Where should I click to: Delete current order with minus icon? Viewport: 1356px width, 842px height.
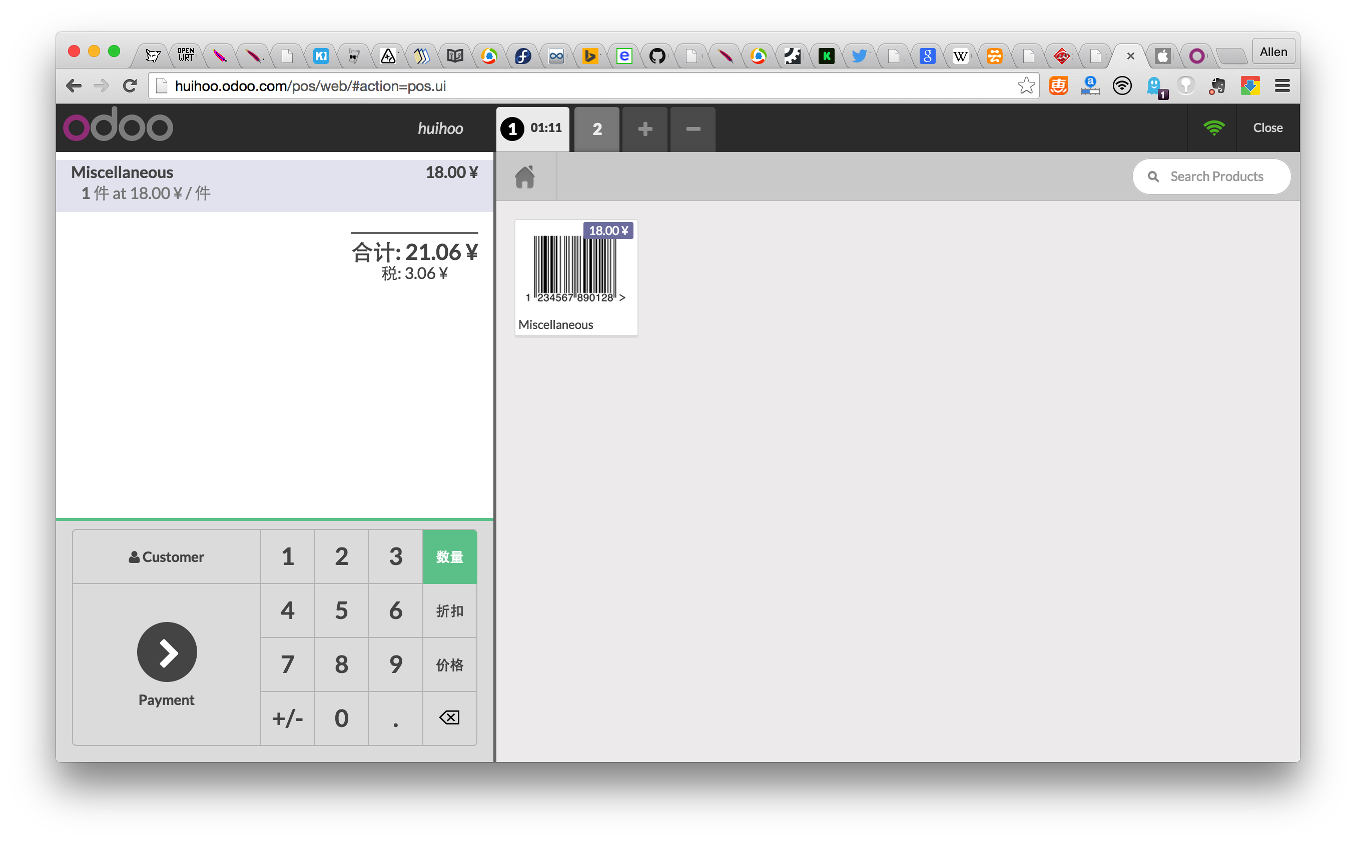pyautogui.click(x=693, y=129)
